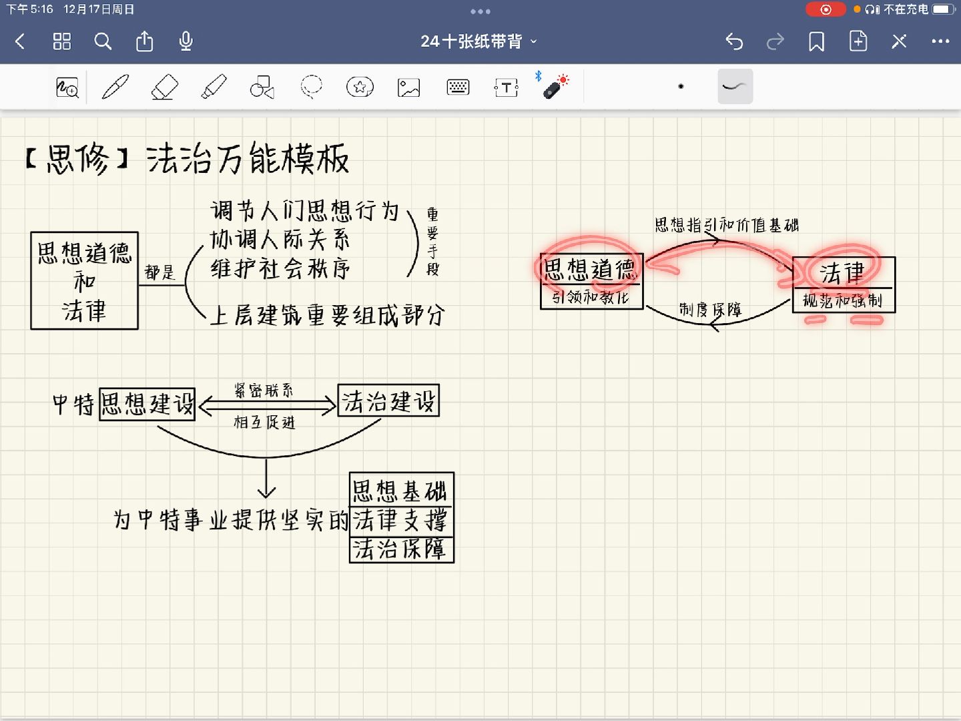The height and width of the screenshot is (721, 961).
Task: Tap the status bar date 12月17日周日
Action: click(99, 9)
